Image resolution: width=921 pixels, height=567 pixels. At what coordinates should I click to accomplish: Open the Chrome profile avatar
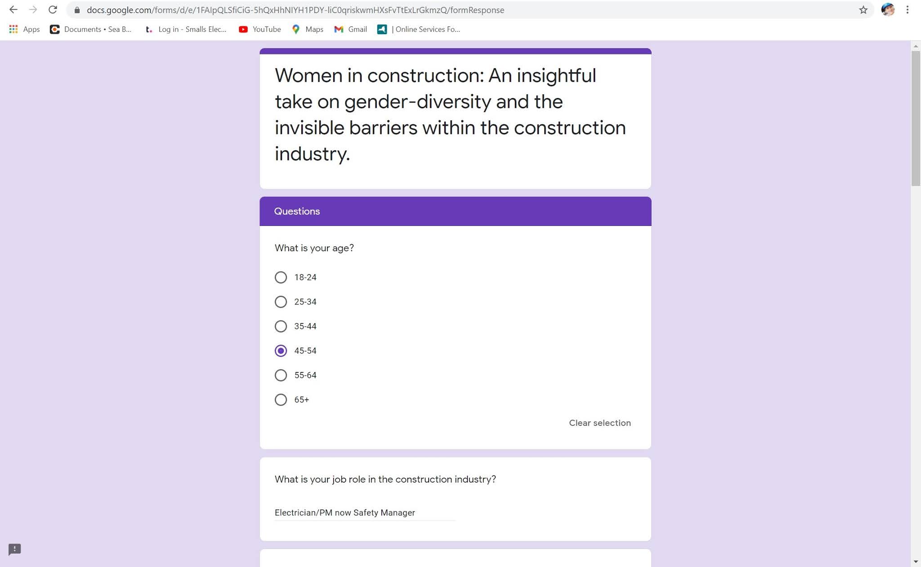887,9
